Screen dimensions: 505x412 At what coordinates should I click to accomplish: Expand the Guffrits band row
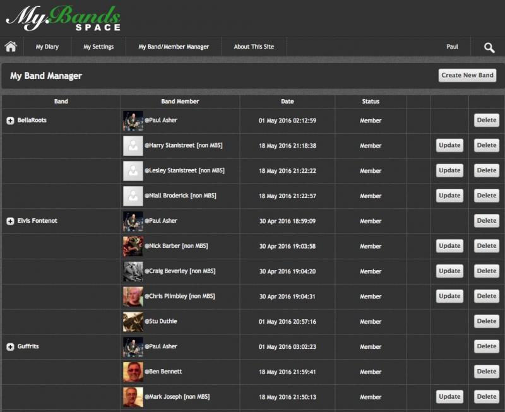pyautogui.click(x=10, y=347)
